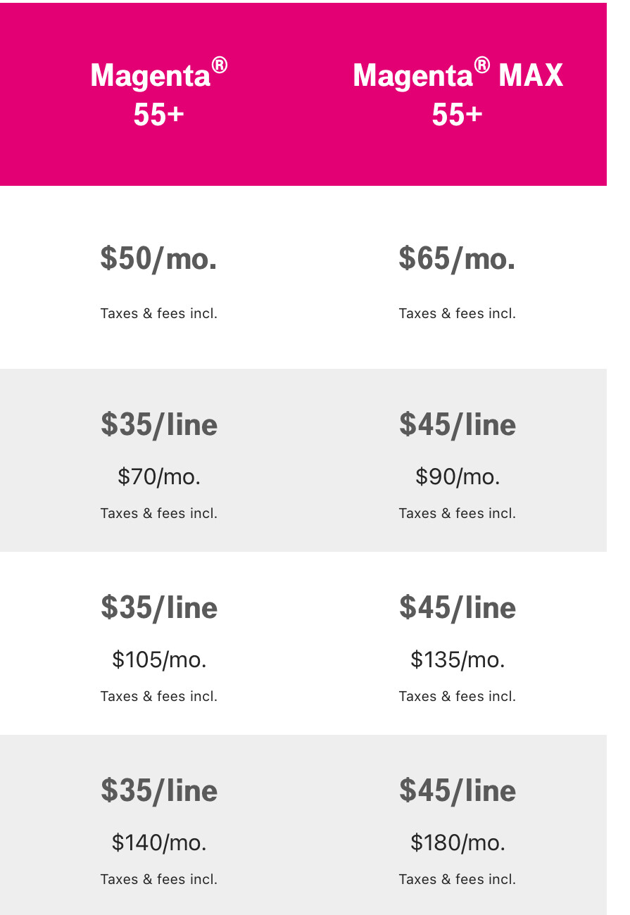
Task: Click Taxes & fees incl. under $65/mo.
Action: coord(458,313)
